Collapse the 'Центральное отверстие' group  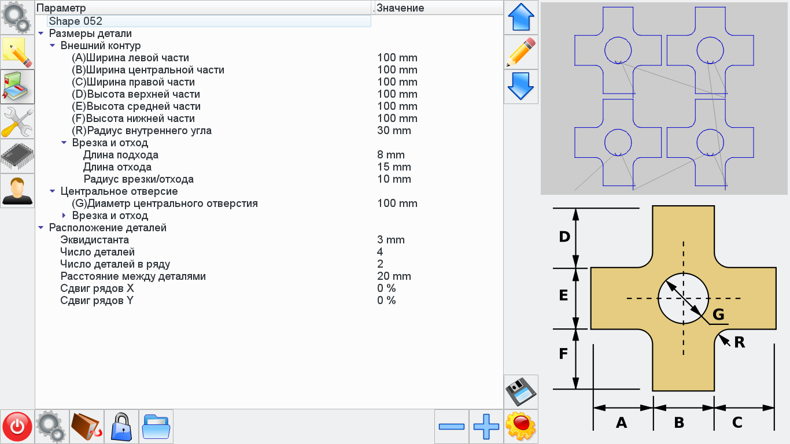pos(52,191)
